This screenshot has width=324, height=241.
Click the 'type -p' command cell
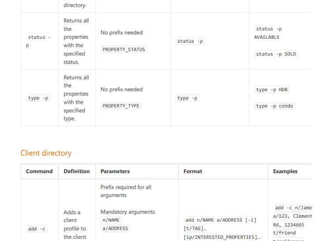pos(38,98)
